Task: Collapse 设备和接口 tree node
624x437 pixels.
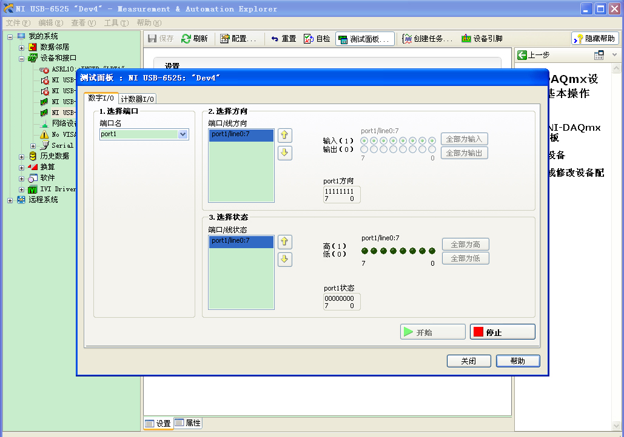Action: [21, 59]
